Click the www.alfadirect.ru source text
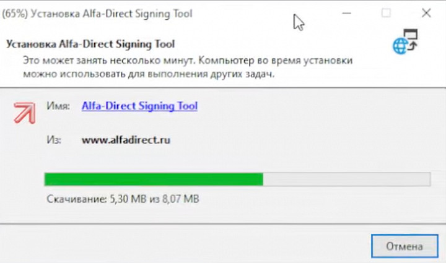Screen dimensions: 446x263 click(126, 140)
